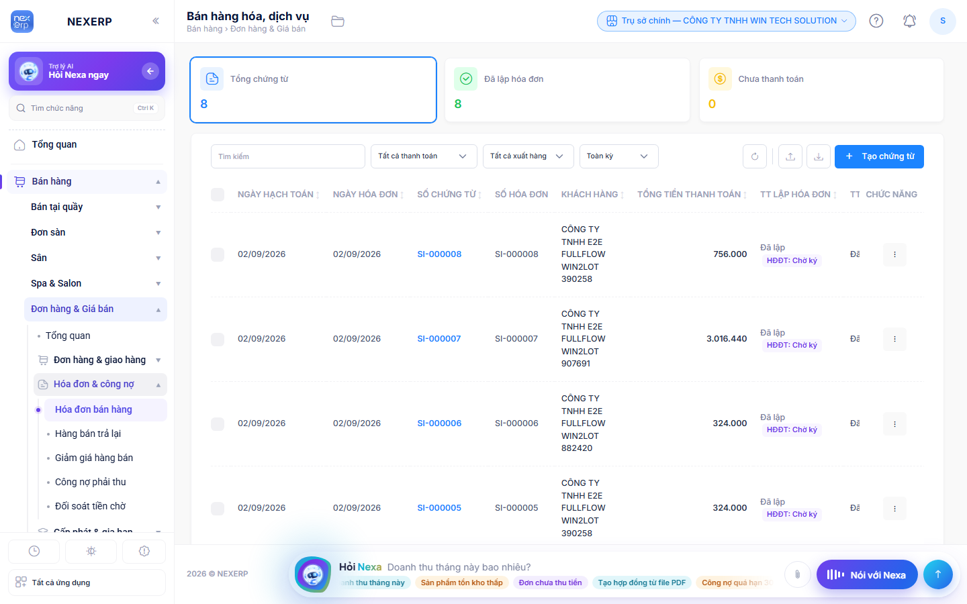Open the notifications bell
Image resolution: width=967 pixels, height=604 pixels.
[x=909, y=21]
